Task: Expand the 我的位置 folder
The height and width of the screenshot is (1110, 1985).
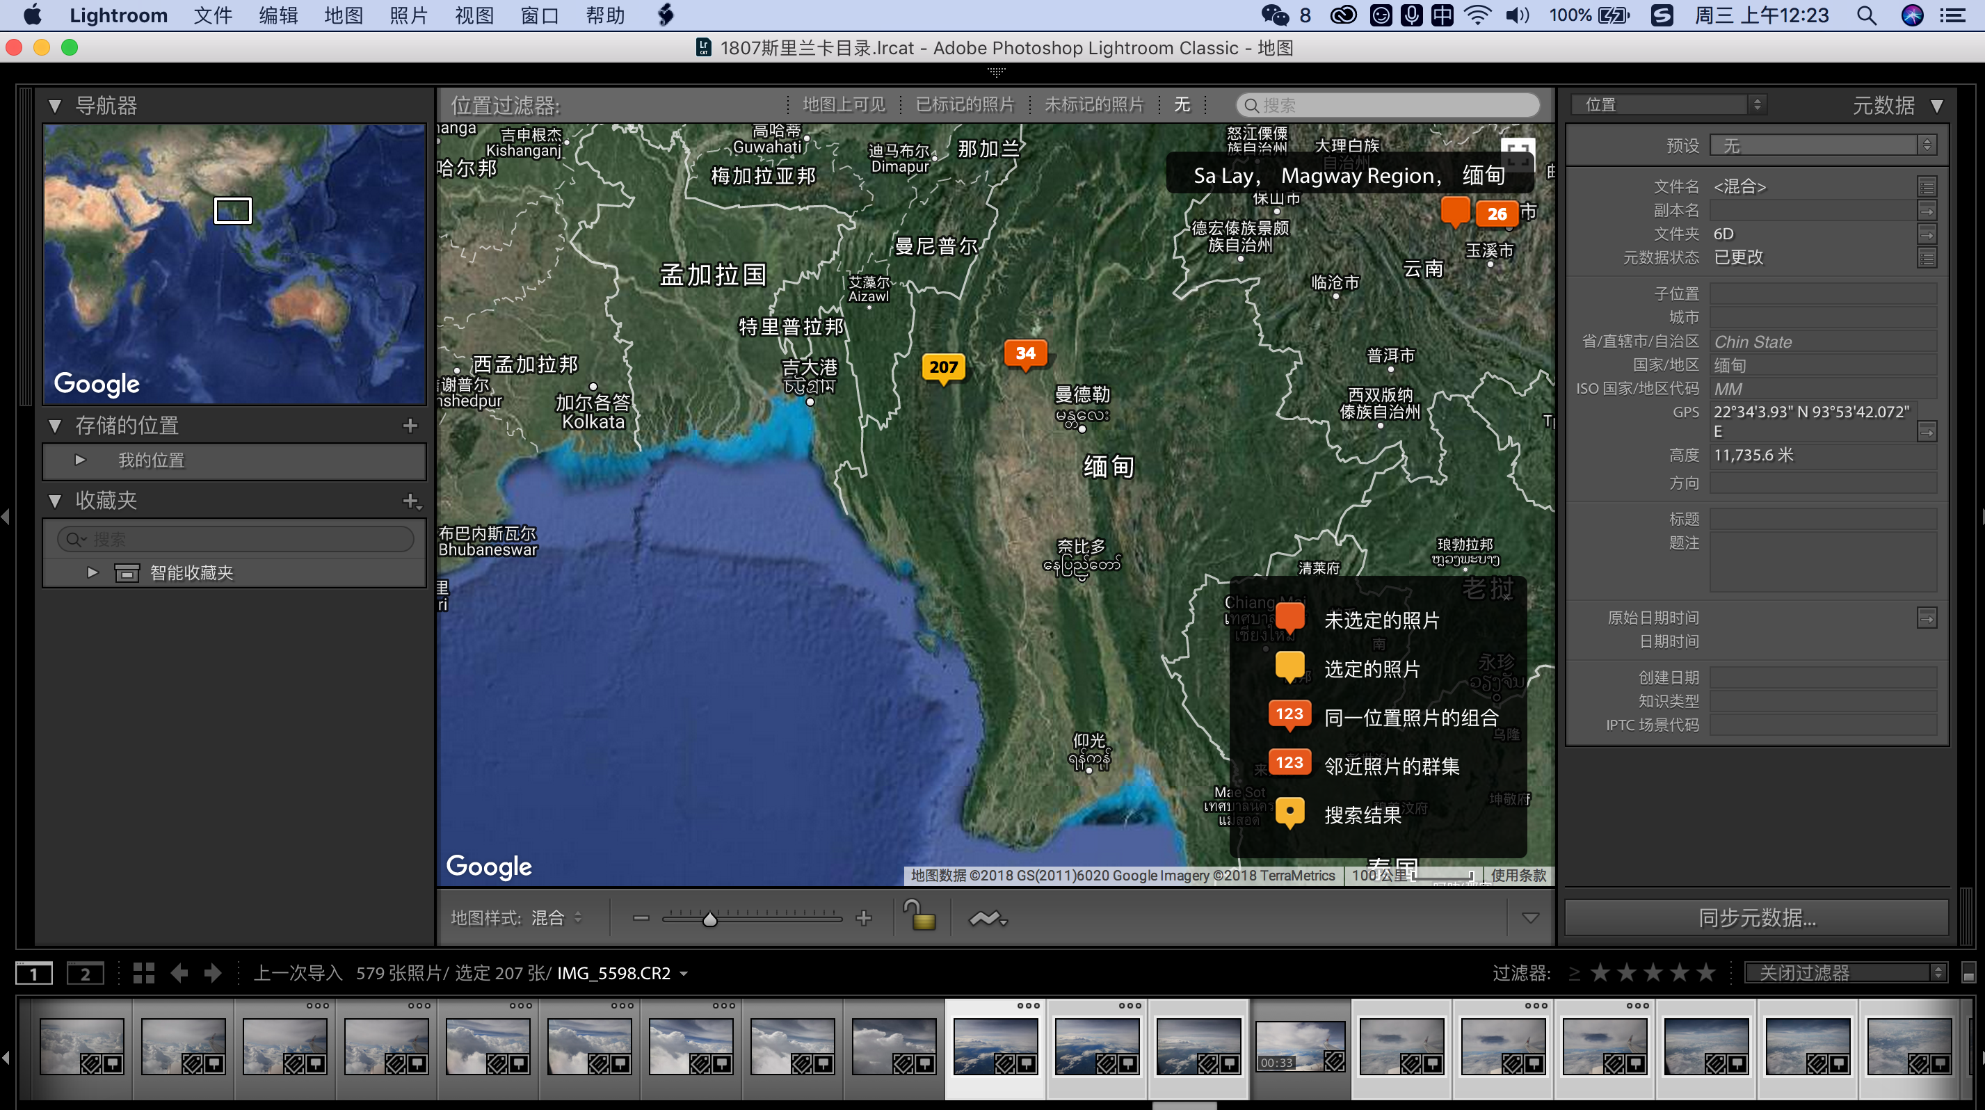Action: (x=80, y=460)
